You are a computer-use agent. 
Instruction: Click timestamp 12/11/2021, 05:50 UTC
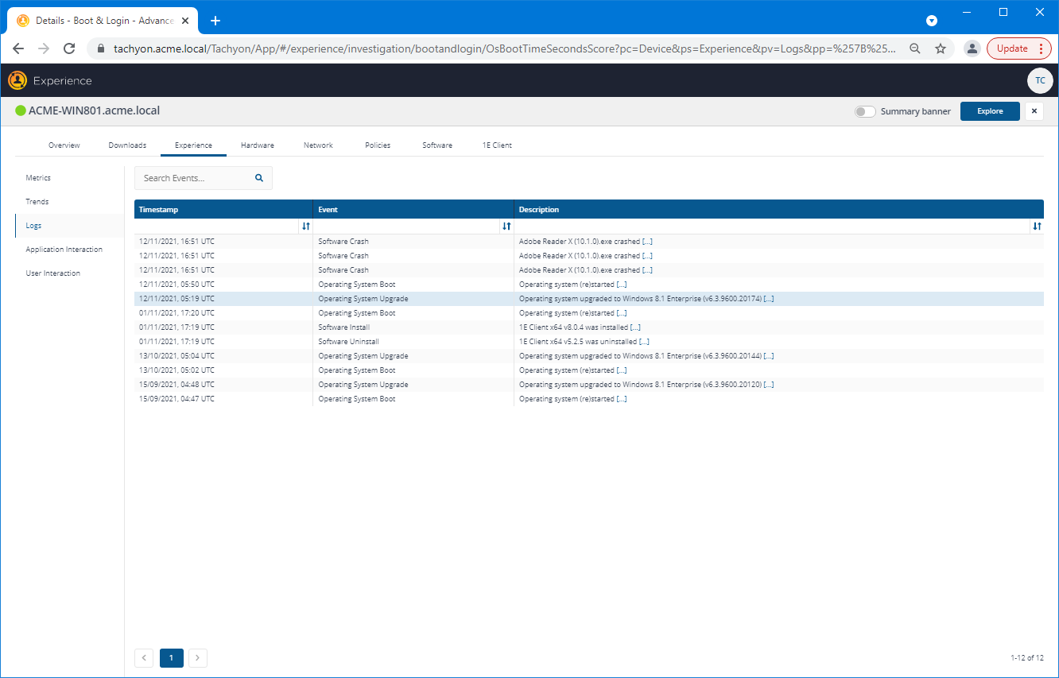[176, 285]
